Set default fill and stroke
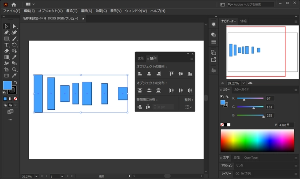Viewport: 300px width, 179px height. click(4, 93)
